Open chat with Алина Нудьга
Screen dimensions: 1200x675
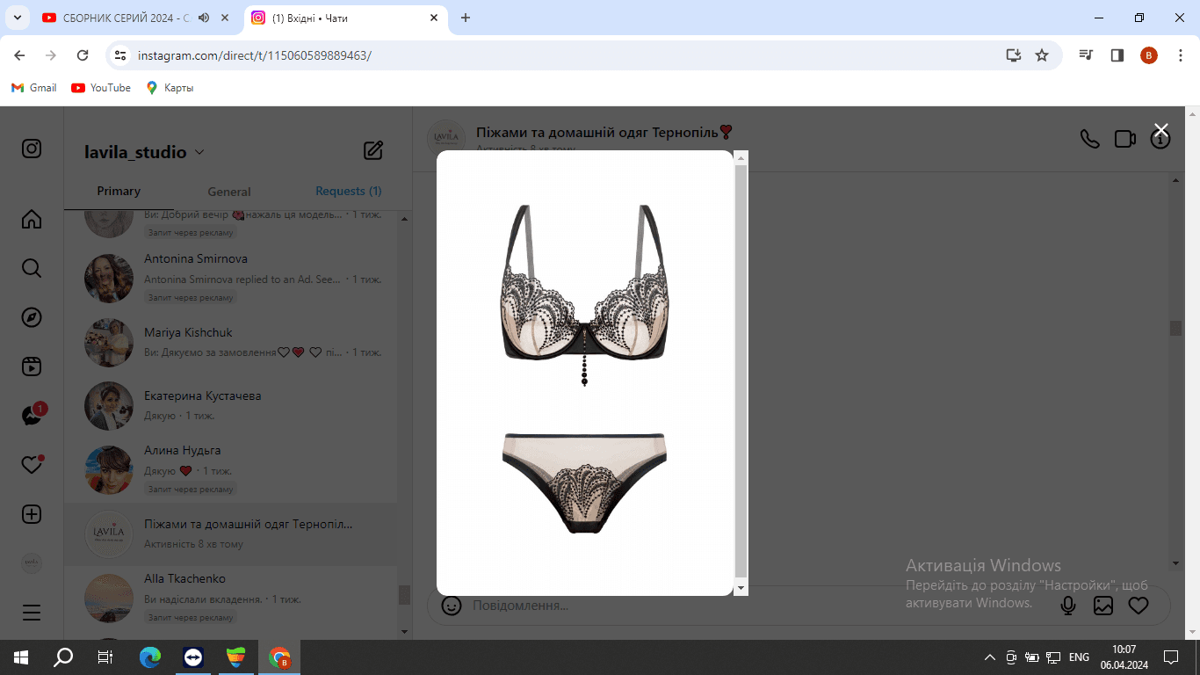pyautogui.click(x=230, y=469)
